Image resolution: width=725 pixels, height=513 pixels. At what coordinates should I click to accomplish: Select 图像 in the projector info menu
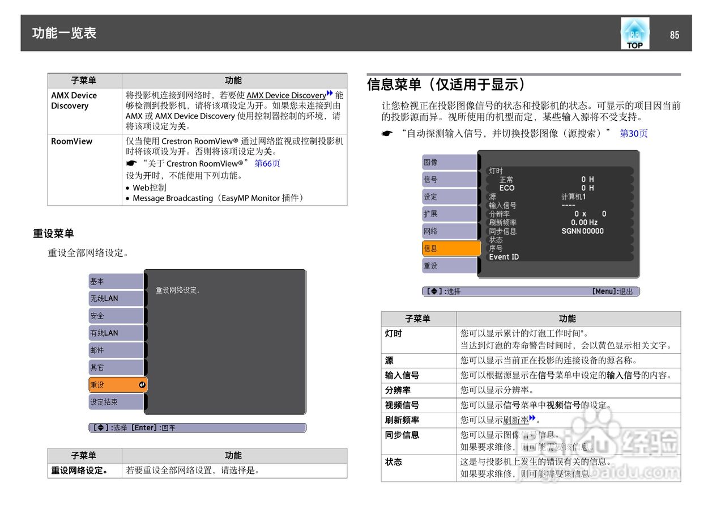[x=450, y=162]
